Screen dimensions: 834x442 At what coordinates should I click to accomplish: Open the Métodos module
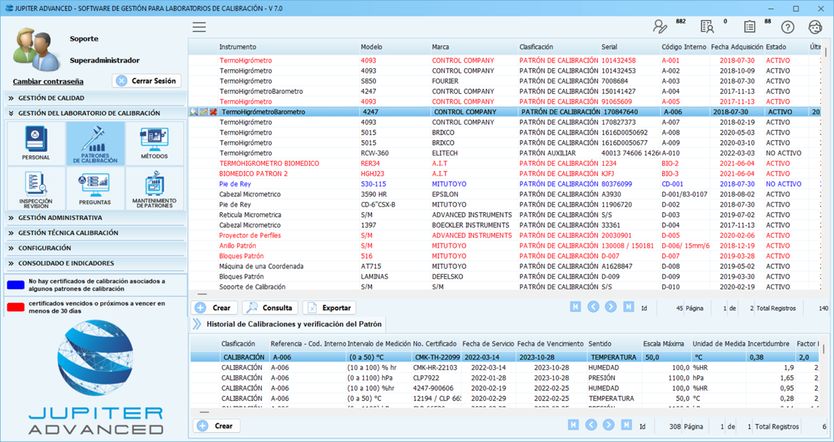coord(154,143)
